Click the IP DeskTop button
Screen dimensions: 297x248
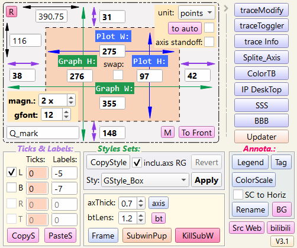pyautogui.click(x=262, y=89)
